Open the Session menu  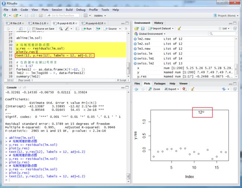coord(57,10)
